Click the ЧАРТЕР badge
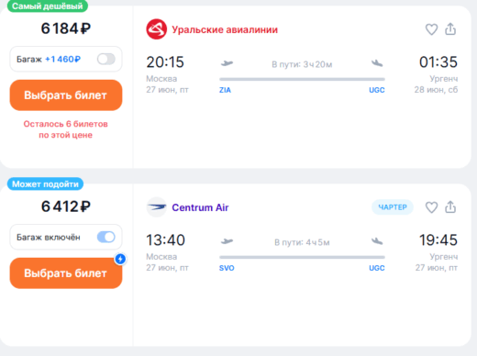Screen dimensions: 477x356 click(x=393, y=207)
